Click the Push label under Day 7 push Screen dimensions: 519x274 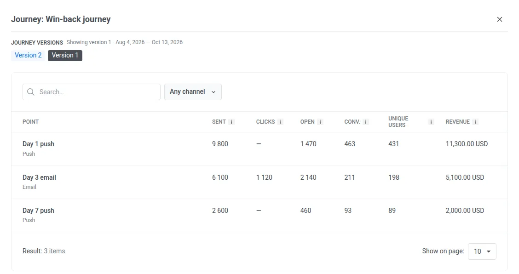pos(29,220)
